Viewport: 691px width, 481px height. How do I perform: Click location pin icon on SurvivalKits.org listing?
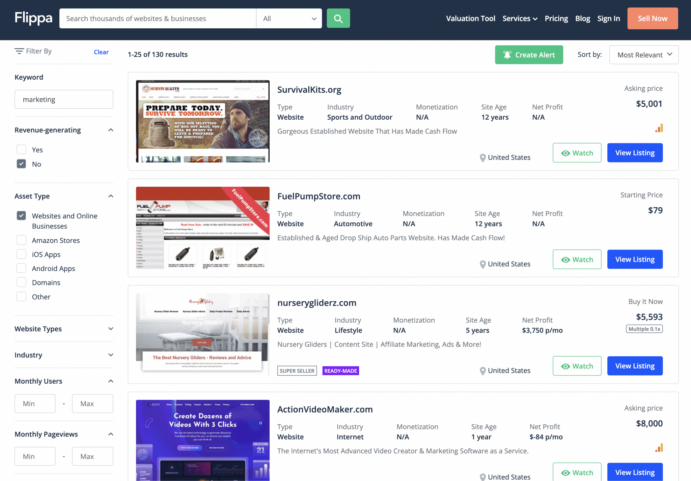tap(483, 158)
